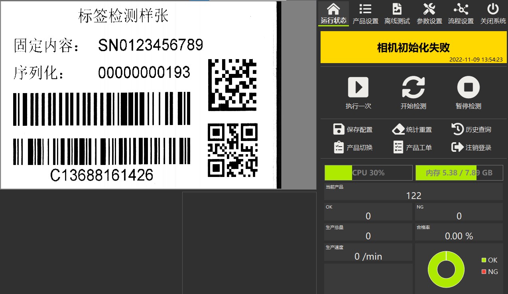508x294 pixels.
Task: Click the 内存 5.38 / 7.89 GB bar
Action: click(459, 173)
